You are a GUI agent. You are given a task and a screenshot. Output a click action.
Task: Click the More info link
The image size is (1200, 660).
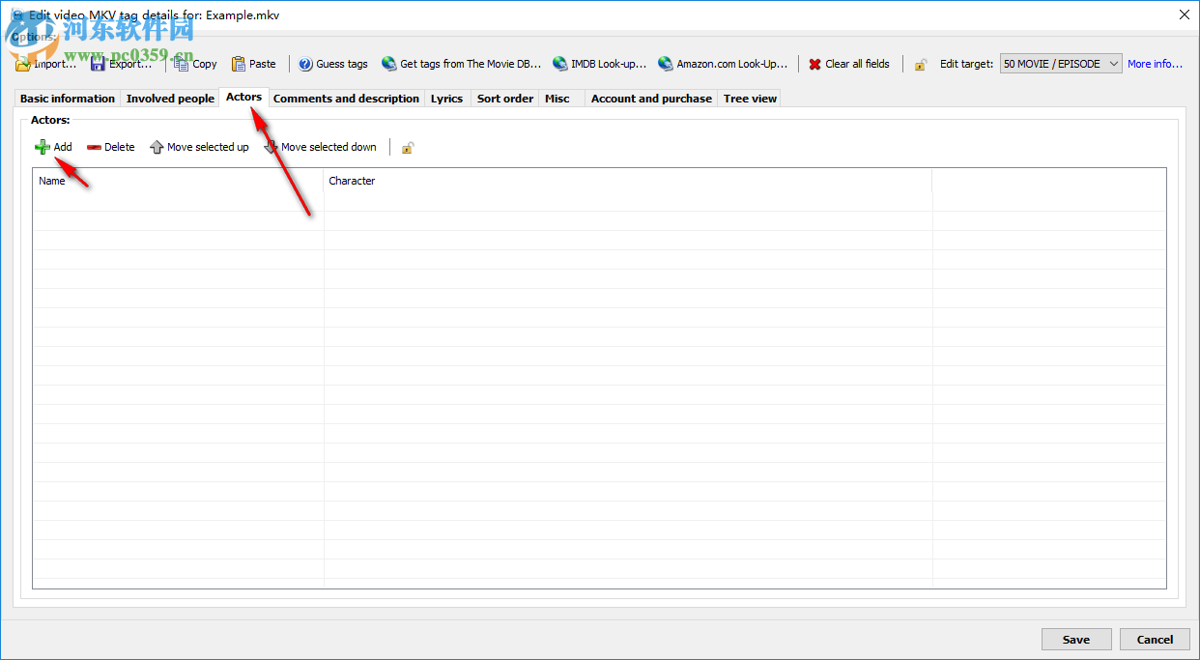[x=1155, y=64]
